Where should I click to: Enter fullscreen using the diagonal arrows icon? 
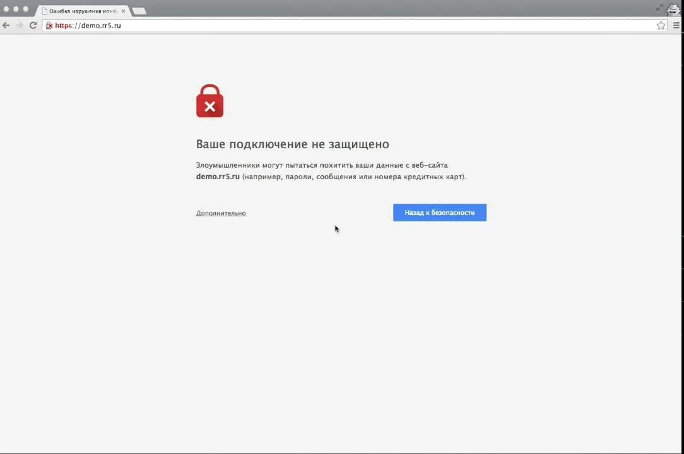click(x=659, y=8)
